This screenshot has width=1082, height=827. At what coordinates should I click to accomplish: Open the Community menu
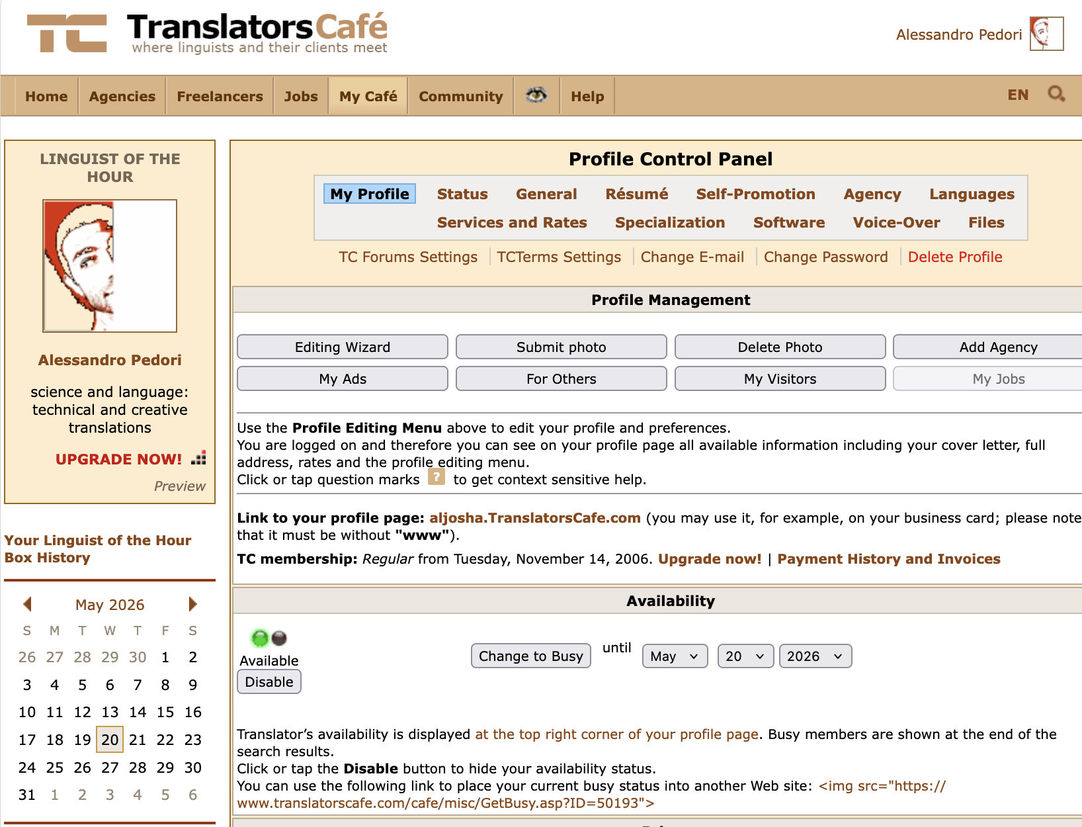tap(461, 97)
